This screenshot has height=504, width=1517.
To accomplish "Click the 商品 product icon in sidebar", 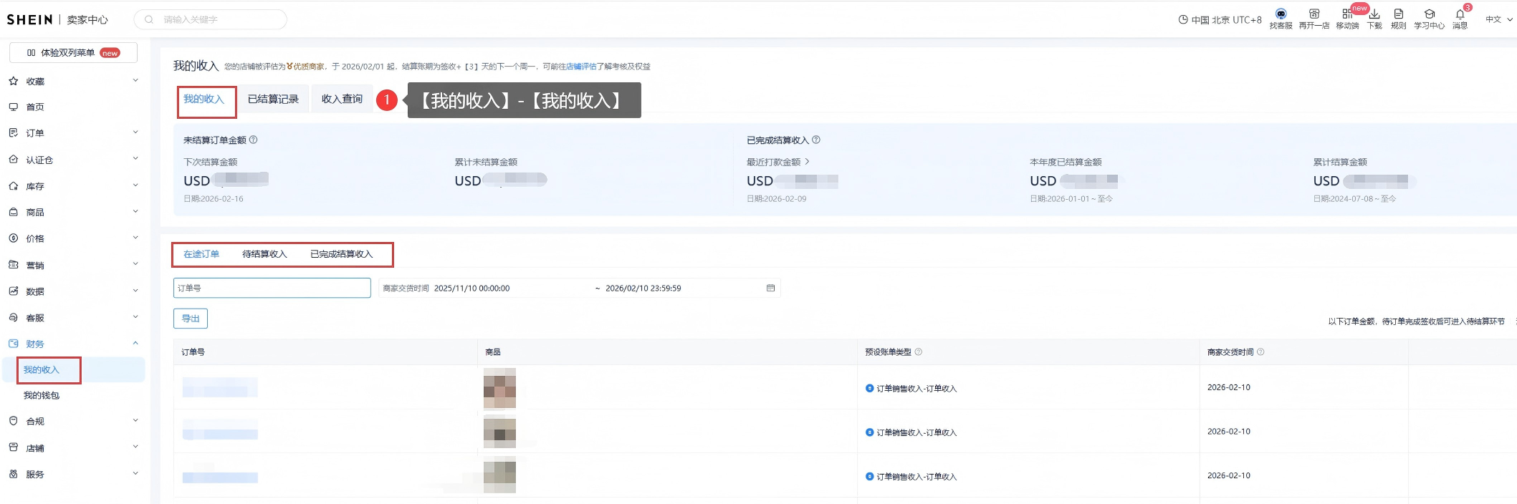I will 13,212.
